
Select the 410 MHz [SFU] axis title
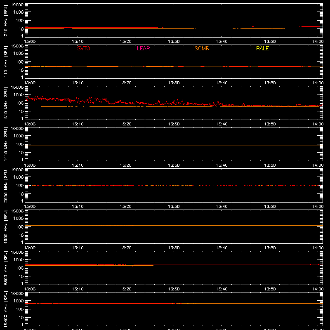click(5, 61)
